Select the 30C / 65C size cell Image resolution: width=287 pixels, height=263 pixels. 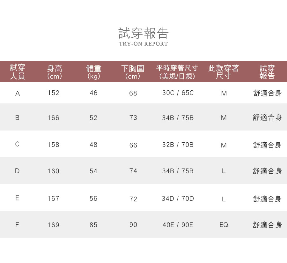[x=178, y=93]
